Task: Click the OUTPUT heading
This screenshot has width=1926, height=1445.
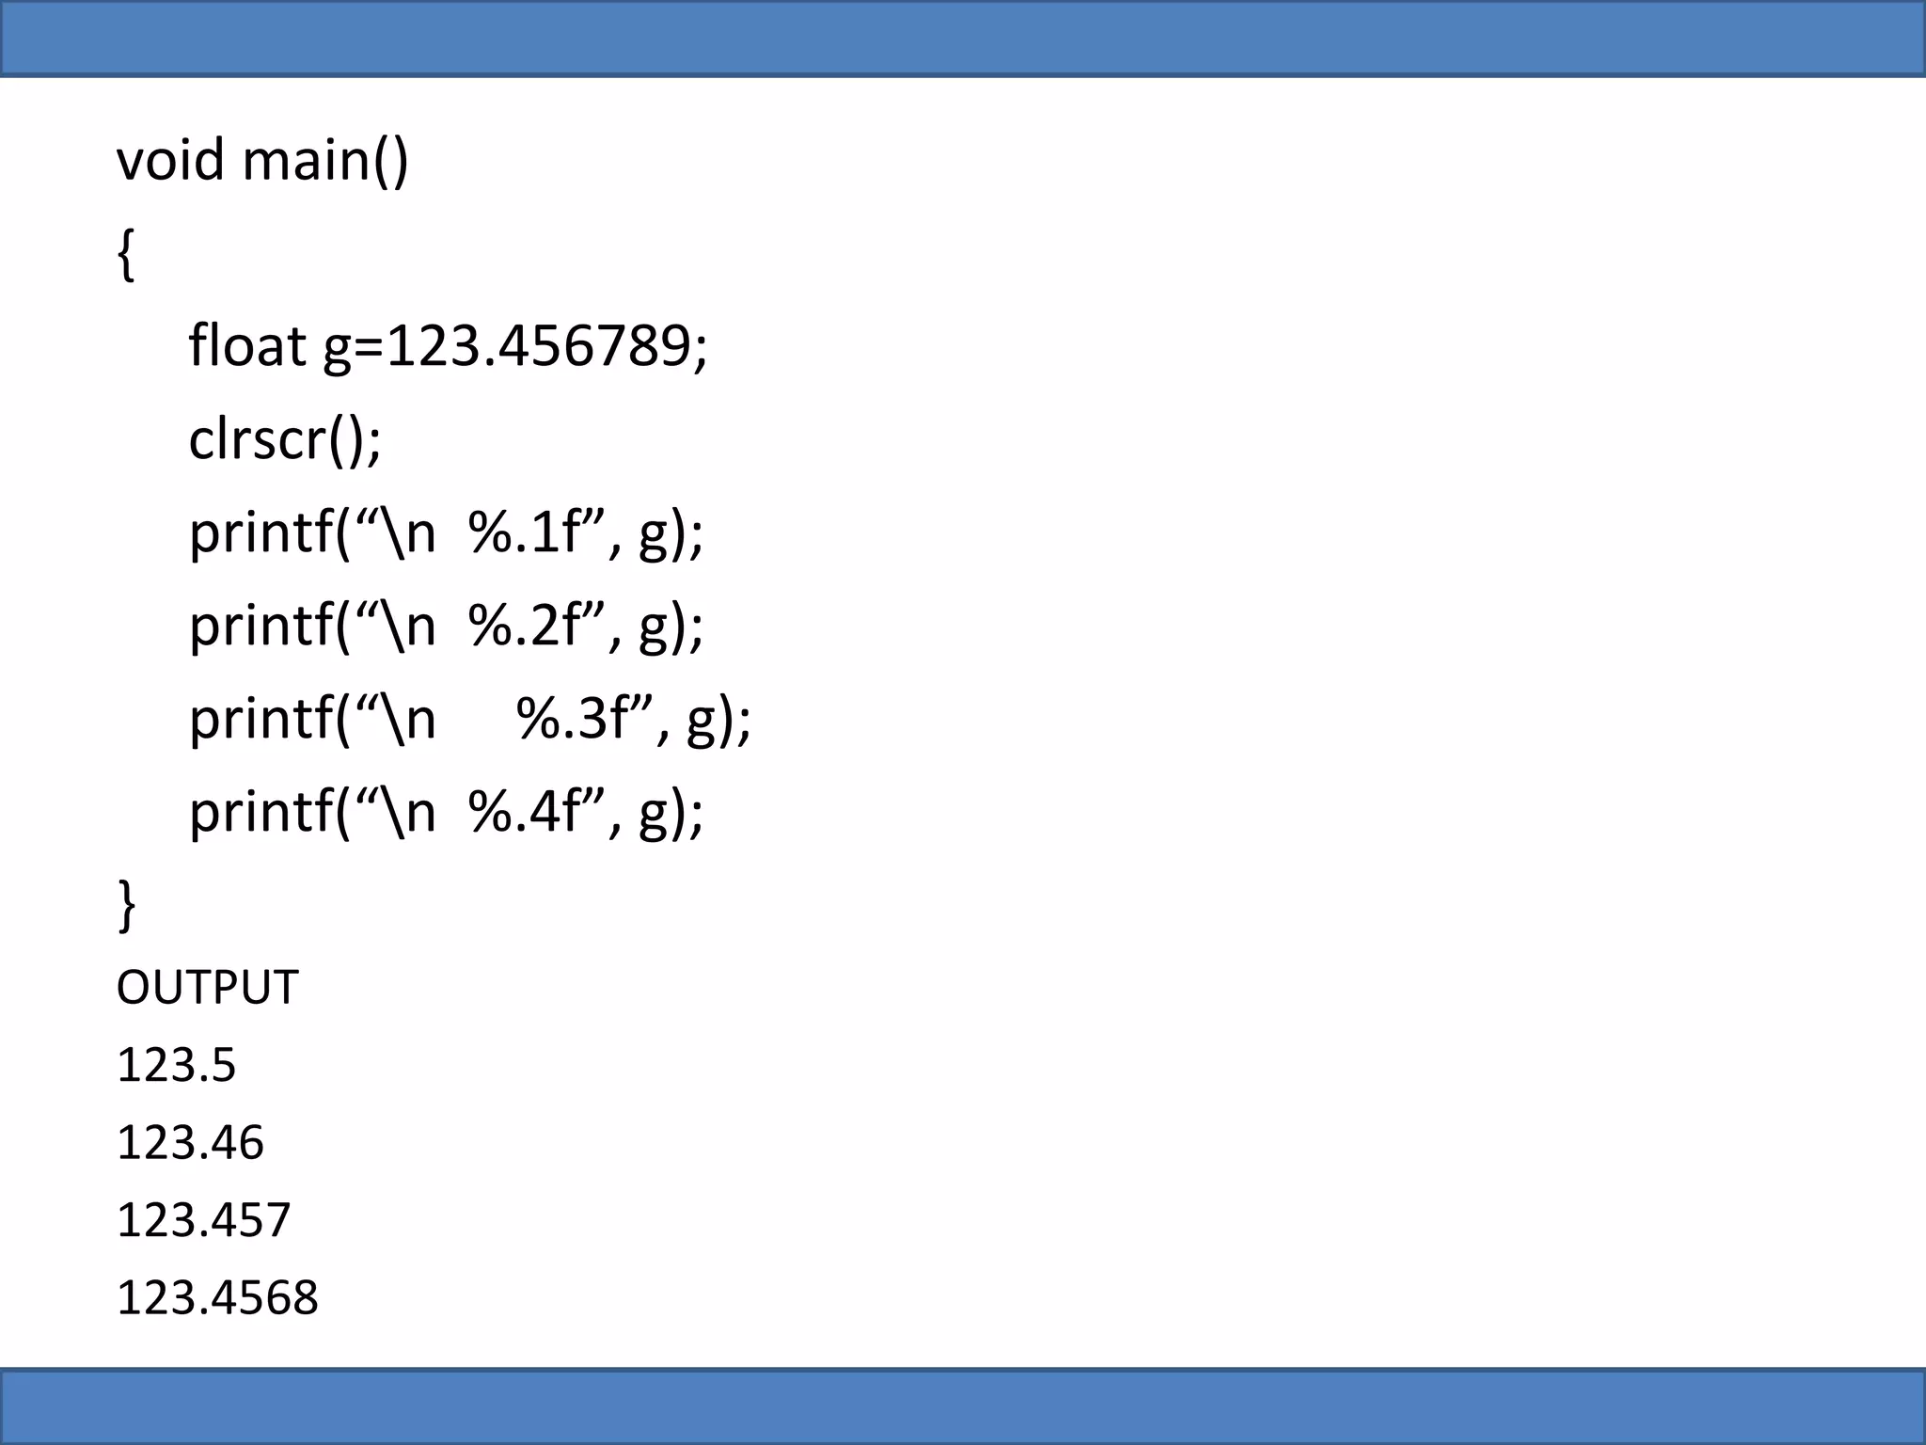Action: click(x=207, y=988)
